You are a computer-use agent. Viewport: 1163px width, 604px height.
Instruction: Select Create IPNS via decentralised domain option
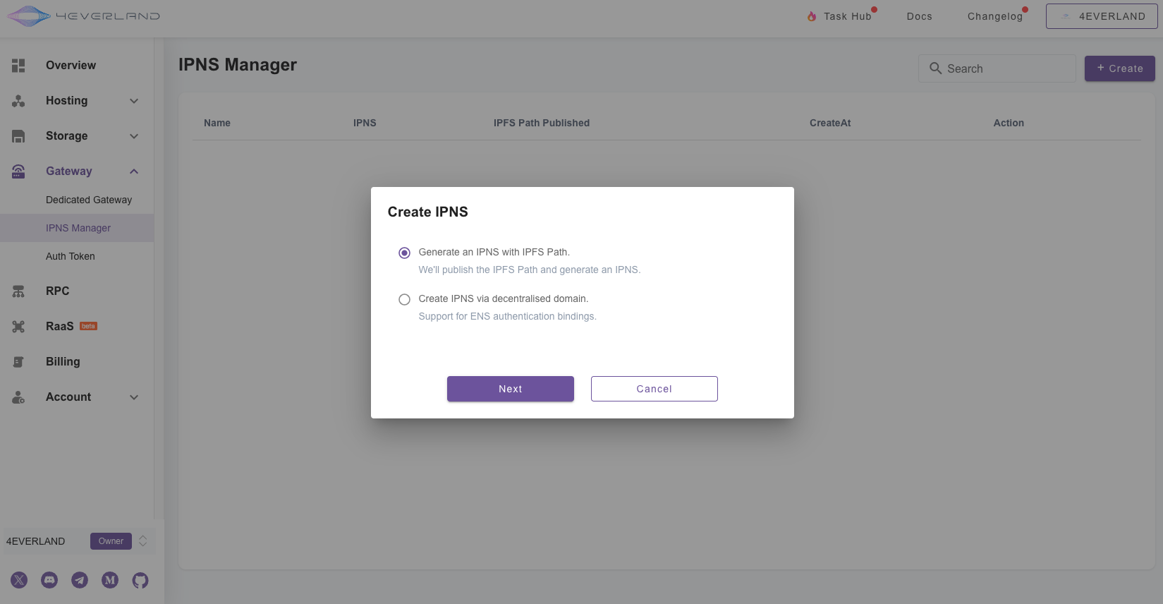[x=404, y=299]
